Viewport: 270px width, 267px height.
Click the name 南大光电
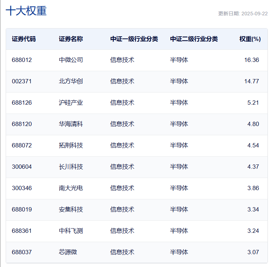[71, 188]
